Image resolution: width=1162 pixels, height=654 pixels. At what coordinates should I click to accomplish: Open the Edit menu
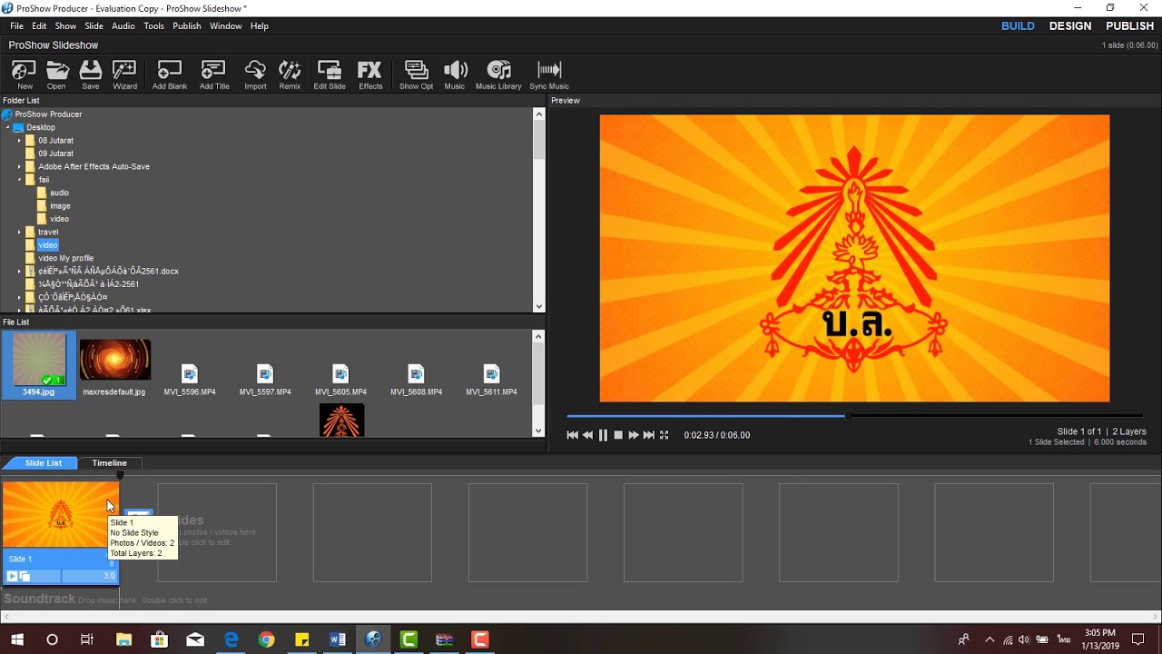click(x=39, y=26)
